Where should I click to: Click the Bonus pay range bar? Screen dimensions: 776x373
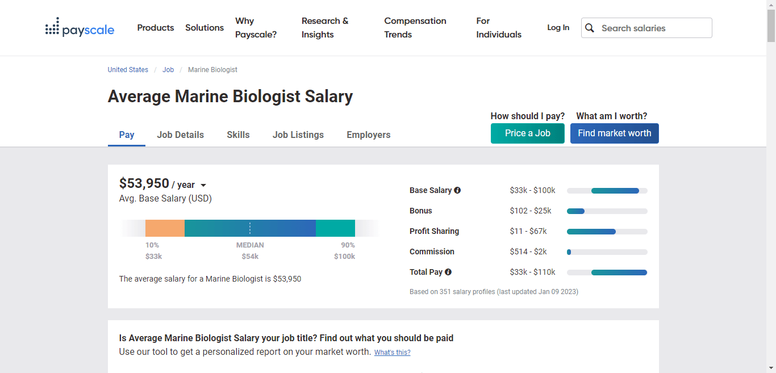tap(607, 211)
